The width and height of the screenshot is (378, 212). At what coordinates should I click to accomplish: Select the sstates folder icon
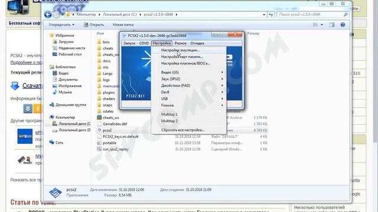(99, 111)
